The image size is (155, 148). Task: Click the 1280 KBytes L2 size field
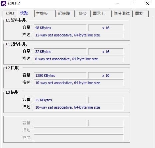point(60,75)
